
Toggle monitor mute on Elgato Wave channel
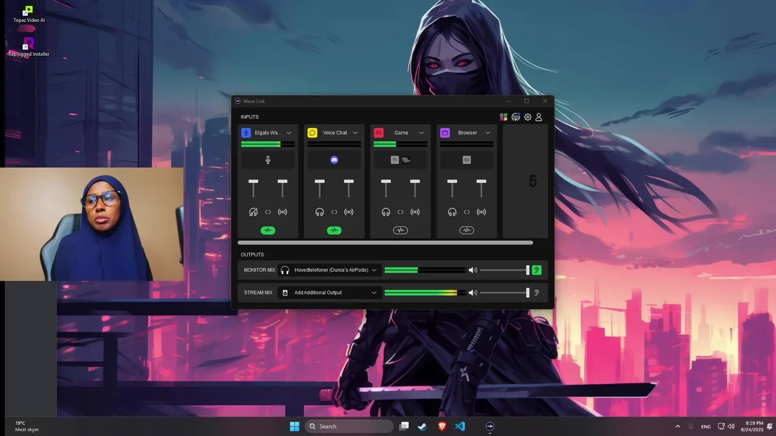[253, 212]
